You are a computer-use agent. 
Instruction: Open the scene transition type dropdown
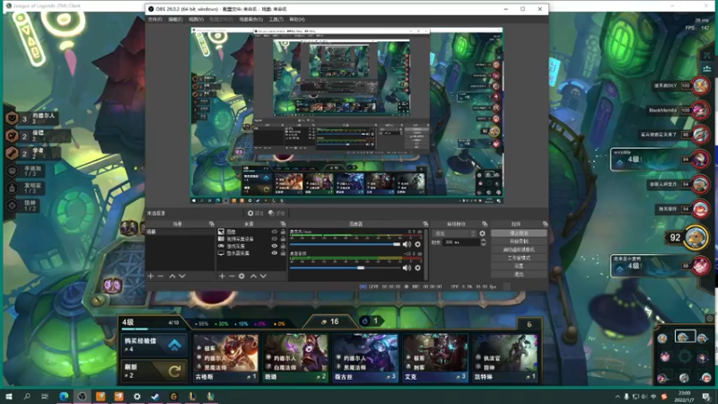click(454, 233)
